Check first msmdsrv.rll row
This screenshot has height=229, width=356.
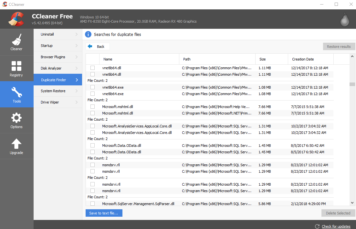[x=92, y=165]
